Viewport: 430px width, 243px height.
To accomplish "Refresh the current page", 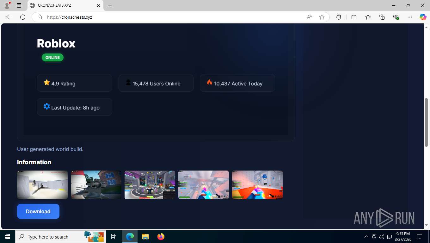I will click(23, 17).
